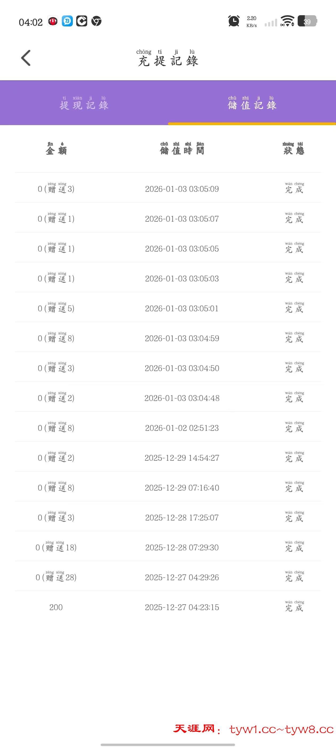Open the tyw1.cc~tyw8.cc watermark link

pos(281,729)
